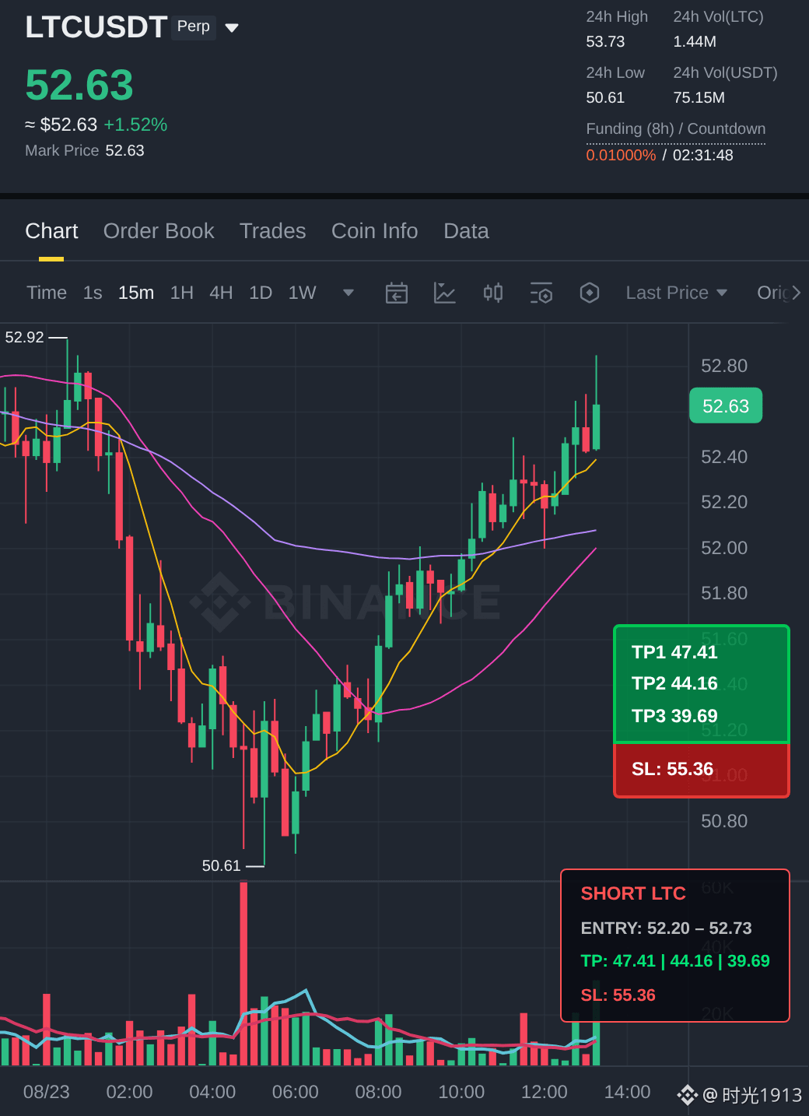Open the calendar go-to-date icon
The width and height of the screenshot is (809, 1116).
coord(397,293)
